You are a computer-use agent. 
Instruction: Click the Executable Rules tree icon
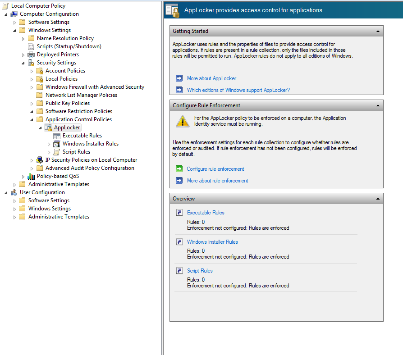[x=57, y=136]
